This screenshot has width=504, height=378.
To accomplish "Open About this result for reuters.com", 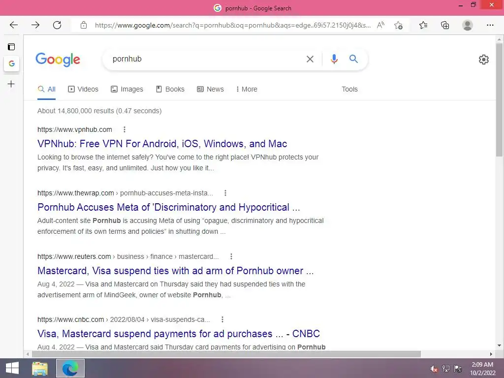I will point(231,256).
